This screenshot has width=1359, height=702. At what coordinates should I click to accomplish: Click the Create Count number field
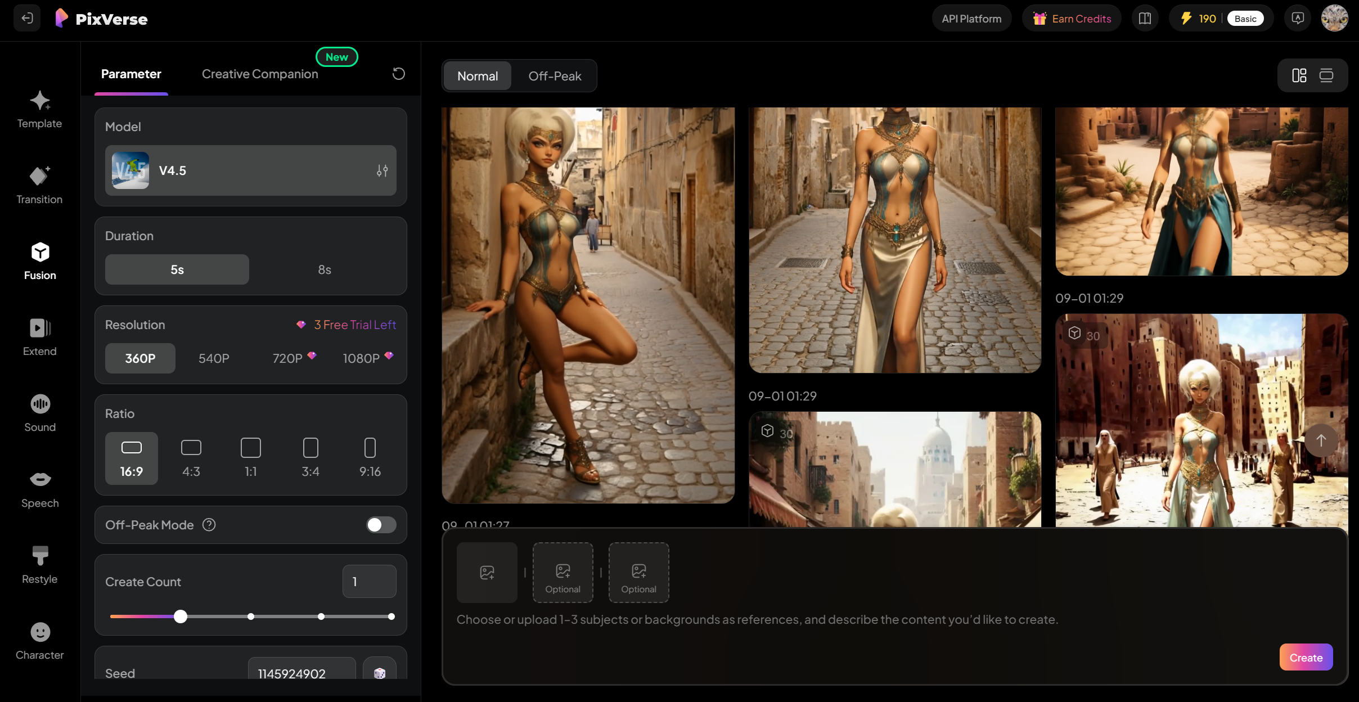(x=370, y=582)
